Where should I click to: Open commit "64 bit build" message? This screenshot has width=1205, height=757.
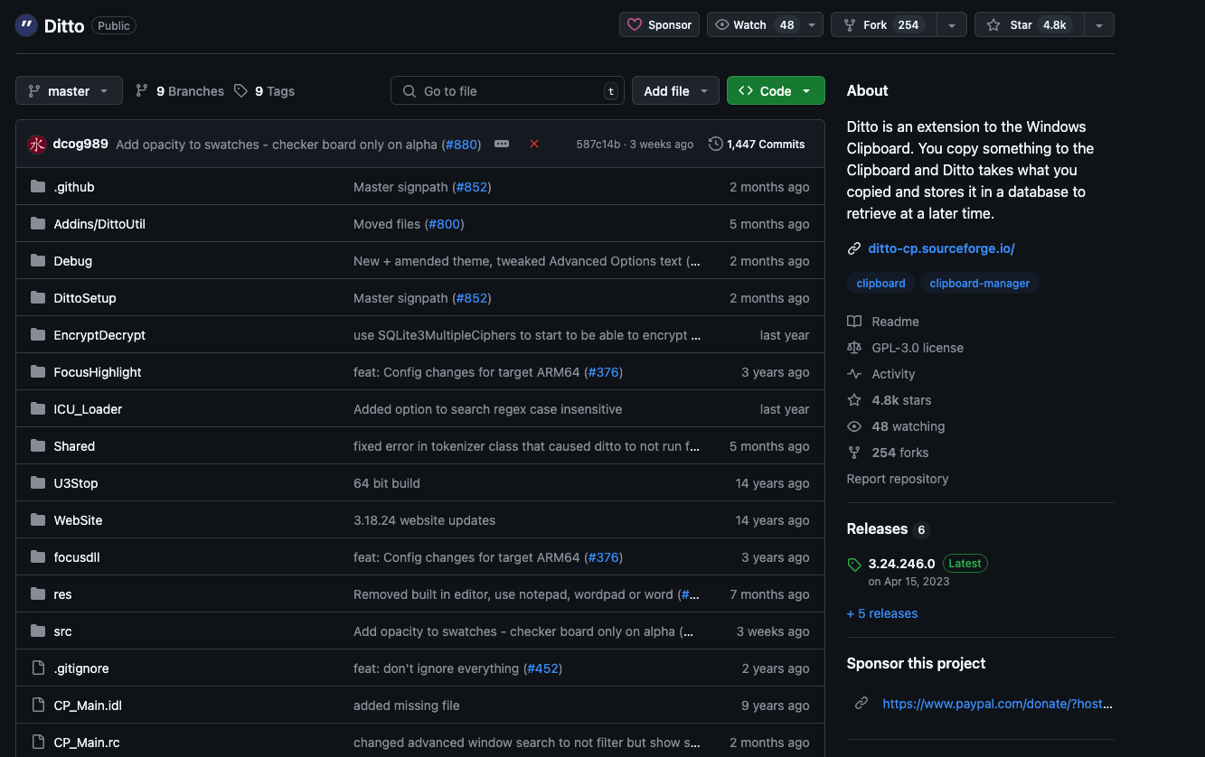387,483
